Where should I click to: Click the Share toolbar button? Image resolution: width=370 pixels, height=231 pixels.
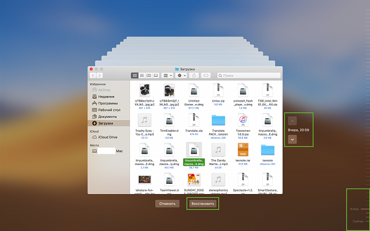point(194,75)
